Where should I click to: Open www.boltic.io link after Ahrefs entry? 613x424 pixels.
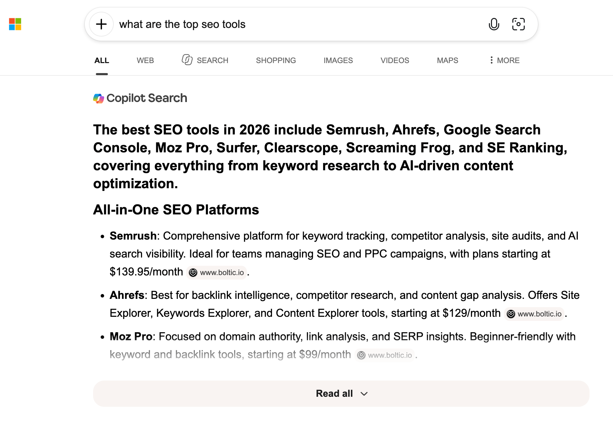[534, 314]
